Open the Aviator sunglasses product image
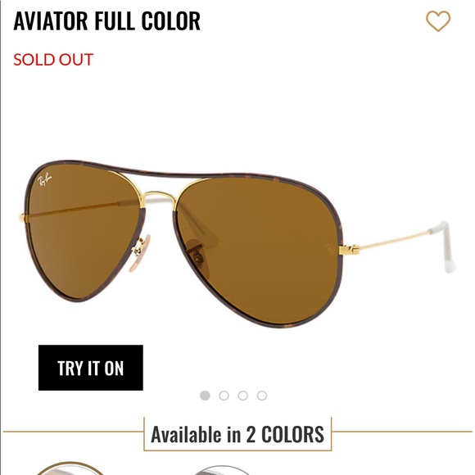Viewport: 475px width, 475px height. coord(237,244)
